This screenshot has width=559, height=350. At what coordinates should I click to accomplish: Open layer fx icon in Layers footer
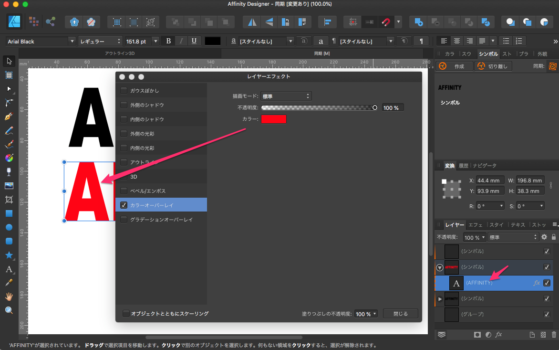[x=499, y=334]
